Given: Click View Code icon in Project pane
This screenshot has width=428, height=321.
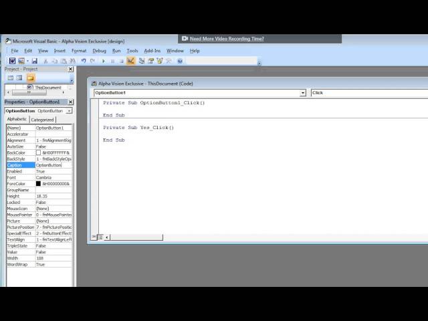Looking at the screenshot, I should [11, 78].
